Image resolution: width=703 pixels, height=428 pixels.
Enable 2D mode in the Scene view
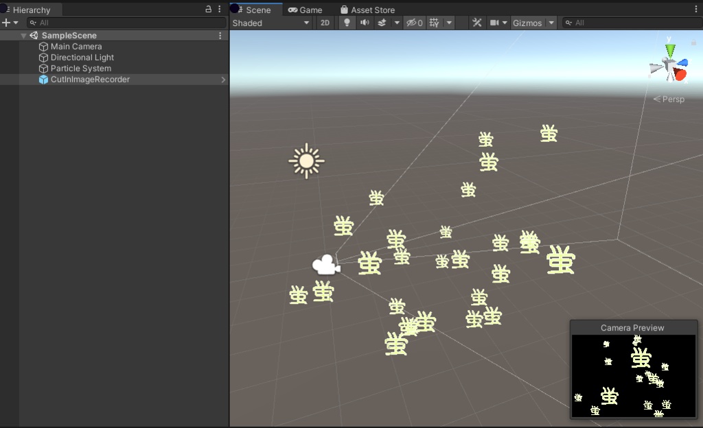325,23
